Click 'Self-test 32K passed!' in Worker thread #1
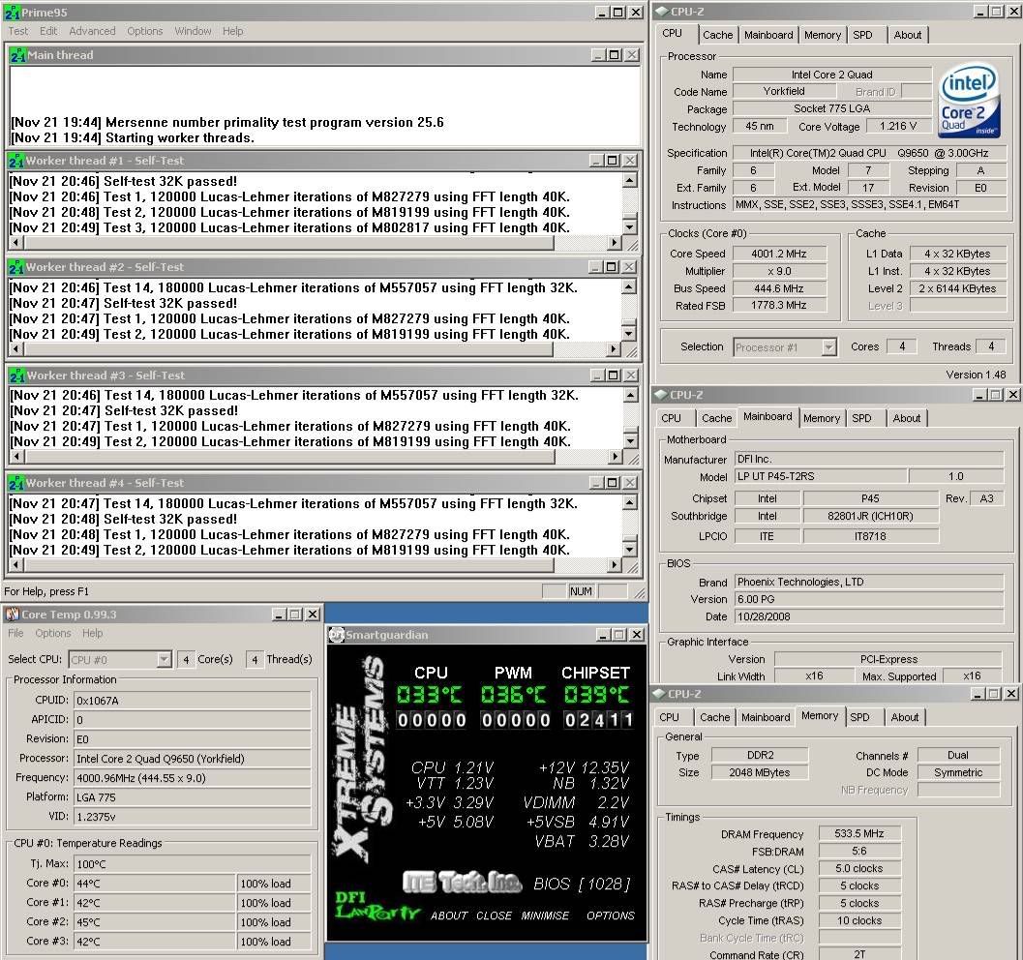 (169, 181)
